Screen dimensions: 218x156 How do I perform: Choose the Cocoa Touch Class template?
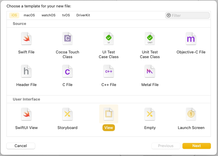click(x=68, y=39)
